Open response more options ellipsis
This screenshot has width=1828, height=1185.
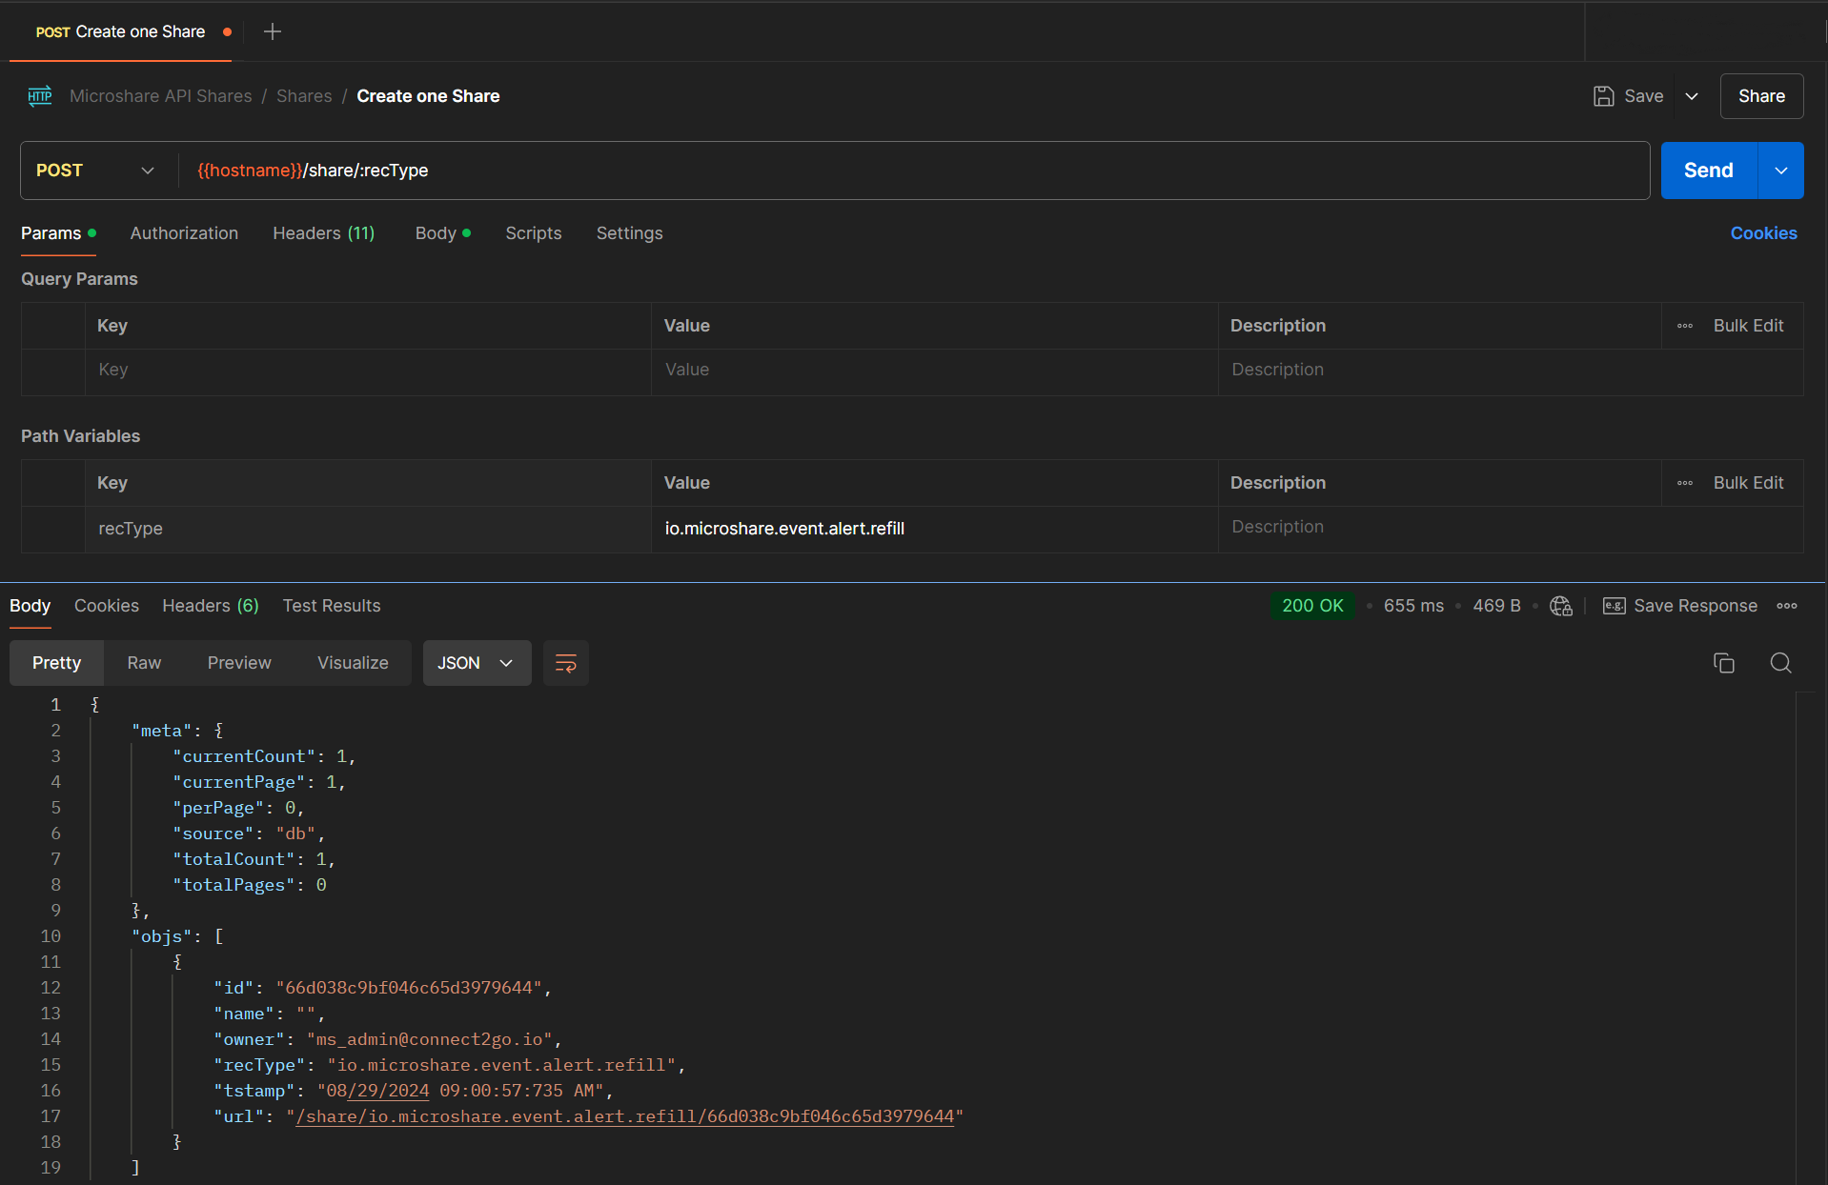click(x=1787, y=606)
